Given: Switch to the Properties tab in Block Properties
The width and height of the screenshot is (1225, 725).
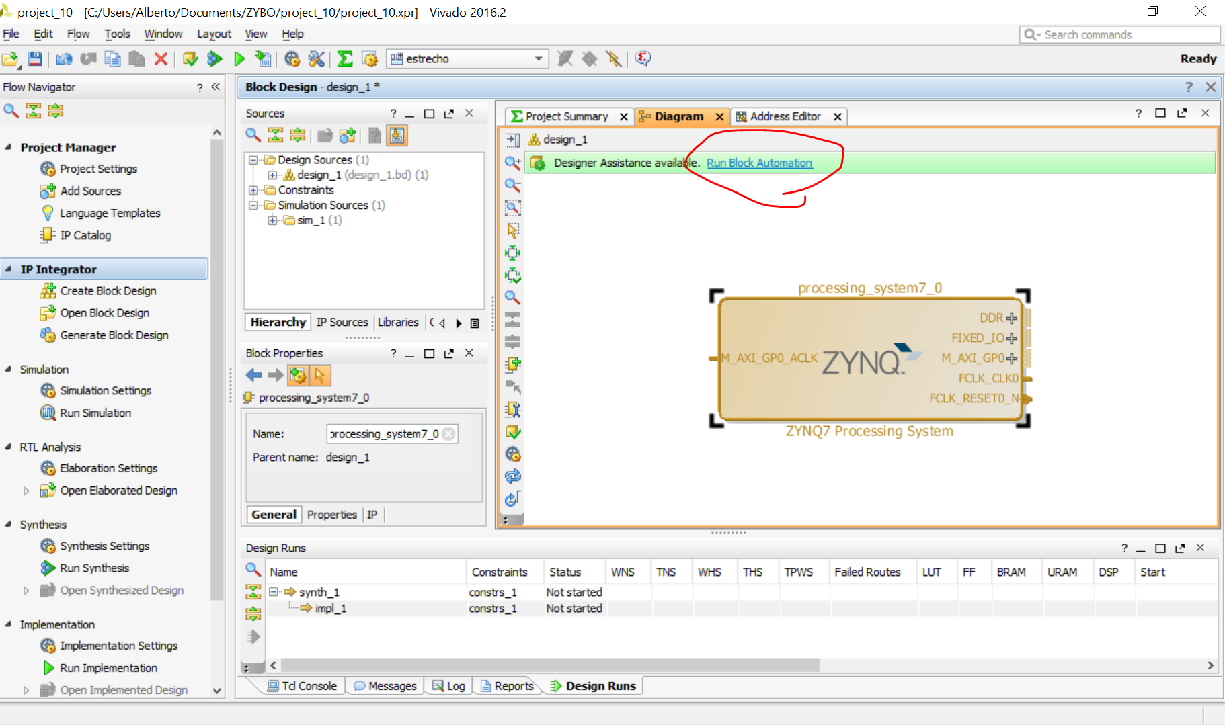Looking at the screenshot, I should (331, 514).
